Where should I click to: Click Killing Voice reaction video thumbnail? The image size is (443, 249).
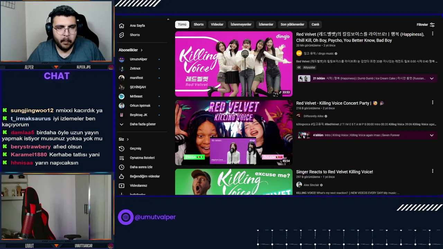(234, 133)
